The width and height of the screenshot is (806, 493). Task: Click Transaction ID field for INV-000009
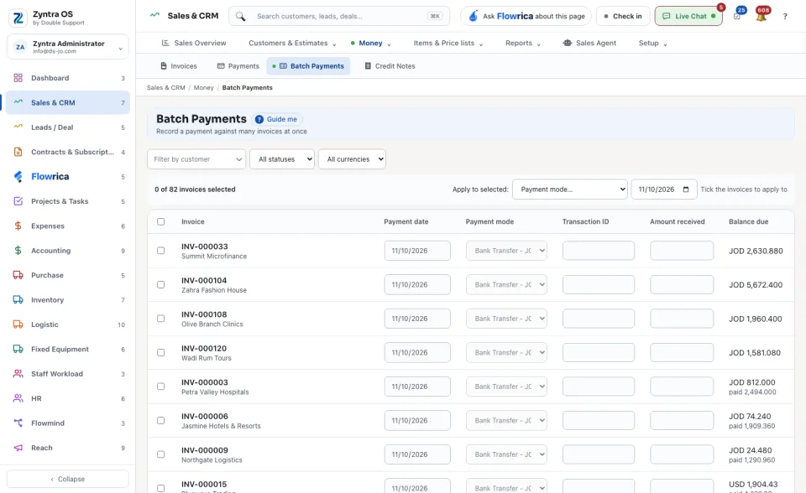(599, 454)
